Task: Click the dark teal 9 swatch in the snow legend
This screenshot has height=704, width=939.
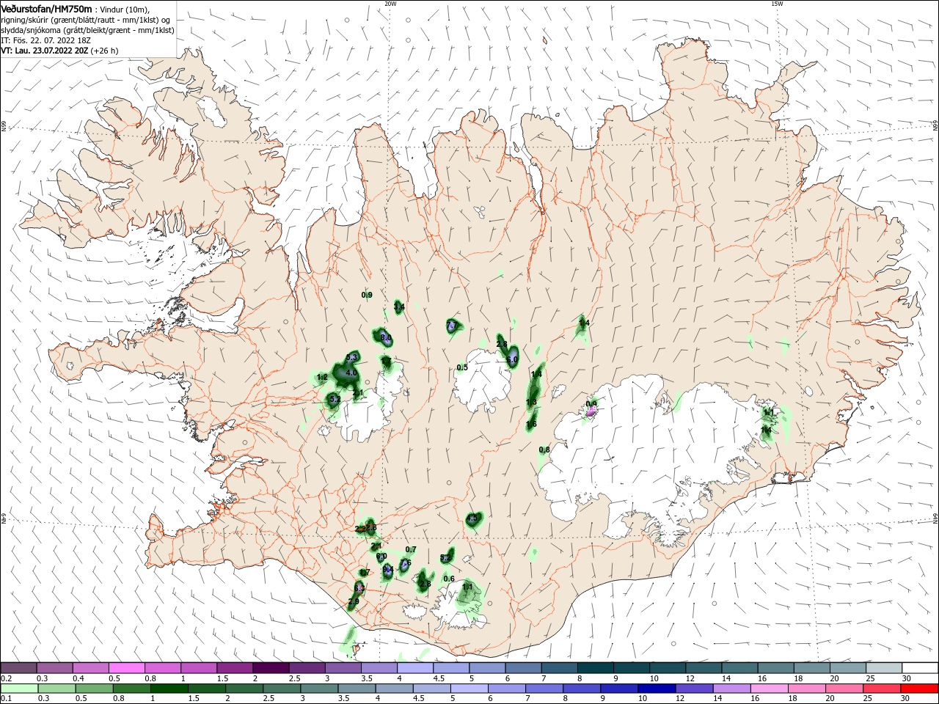Action: [632, 668]
